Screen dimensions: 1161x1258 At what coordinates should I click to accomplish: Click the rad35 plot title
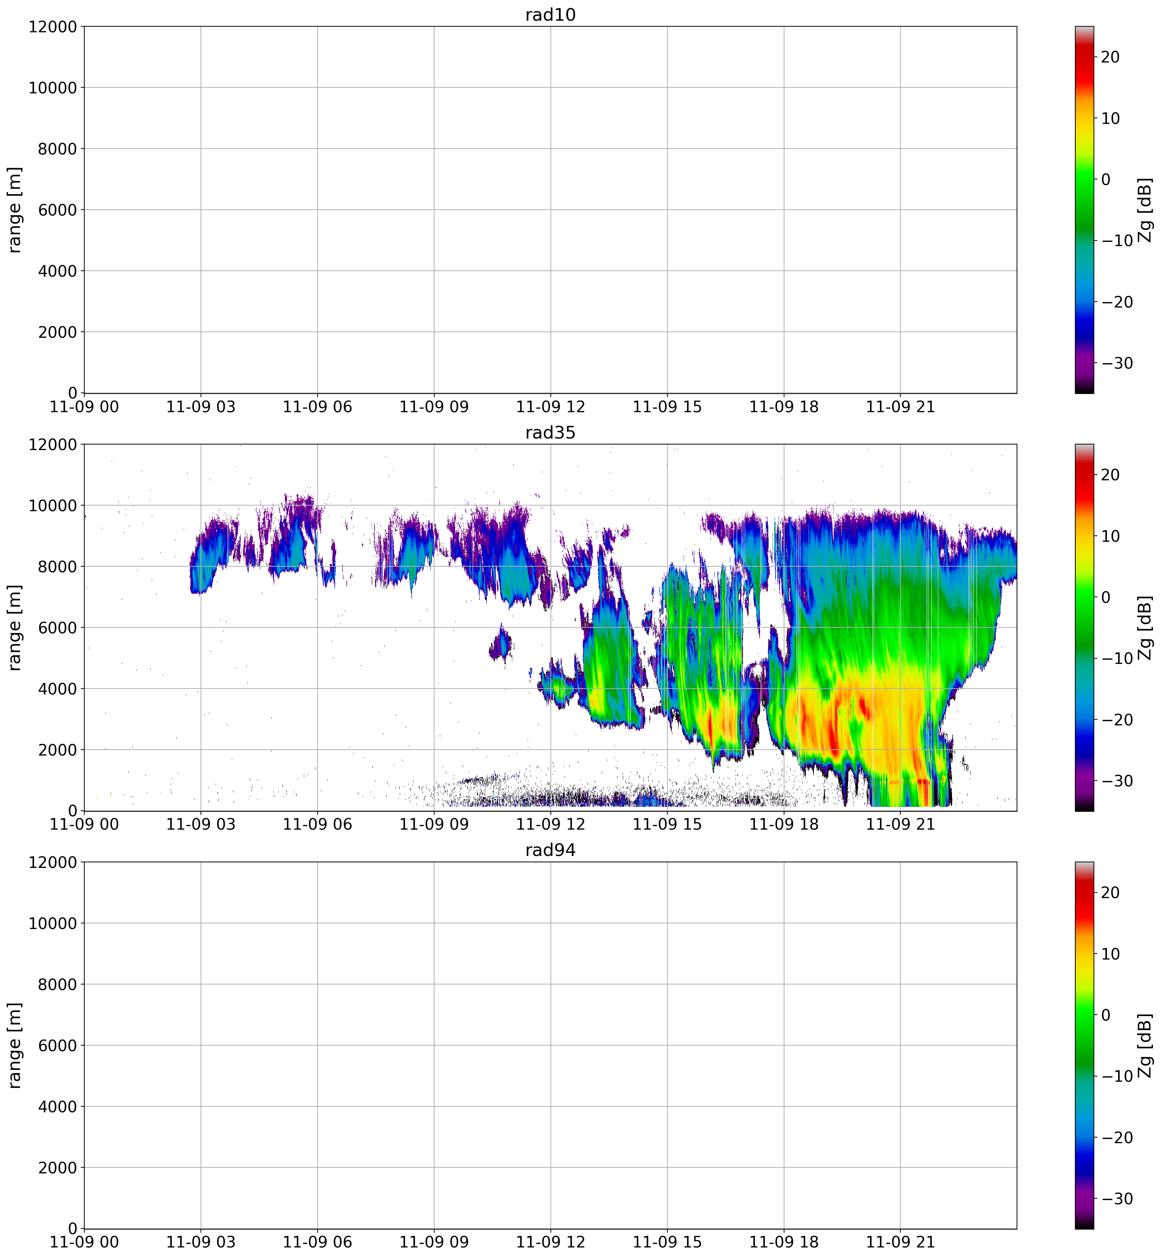550,433
